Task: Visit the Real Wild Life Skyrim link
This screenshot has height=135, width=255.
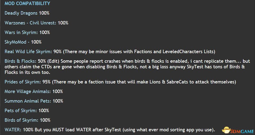Action: coord(28,52)
